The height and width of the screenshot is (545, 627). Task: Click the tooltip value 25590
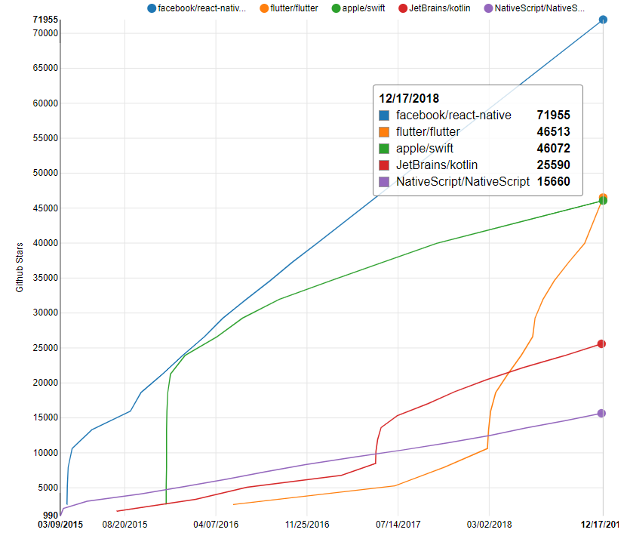(x=553, y=165)
